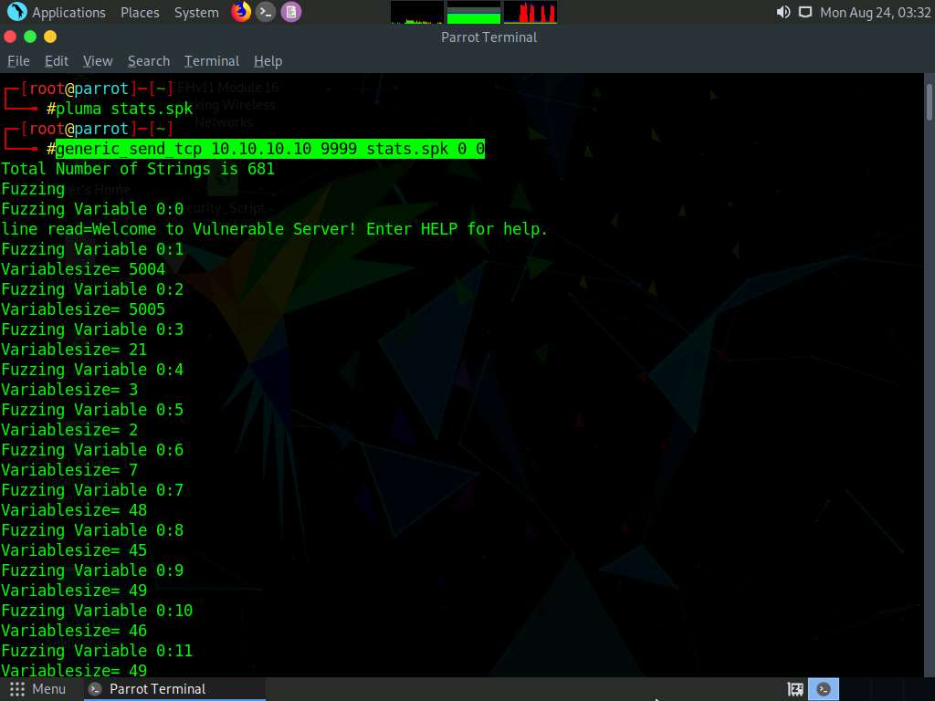Open the System menu
Screen dimensions: 935x701
[196, 12]
